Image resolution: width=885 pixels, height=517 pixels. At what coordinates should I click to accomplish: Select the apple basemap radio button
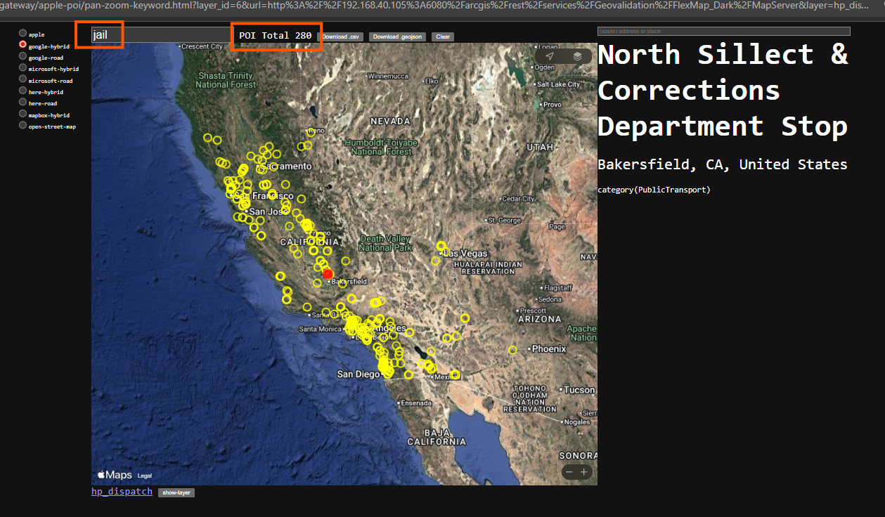pos(23,33)
